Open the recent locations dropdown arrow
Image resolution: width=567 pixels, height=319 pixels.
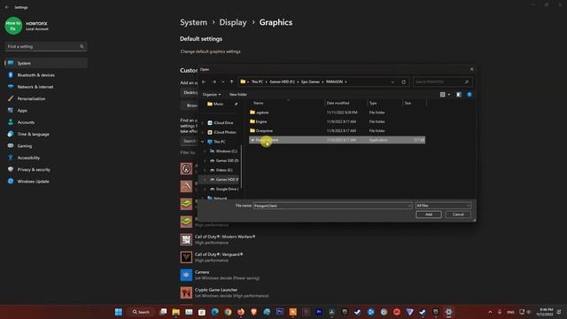click(222, 82)
